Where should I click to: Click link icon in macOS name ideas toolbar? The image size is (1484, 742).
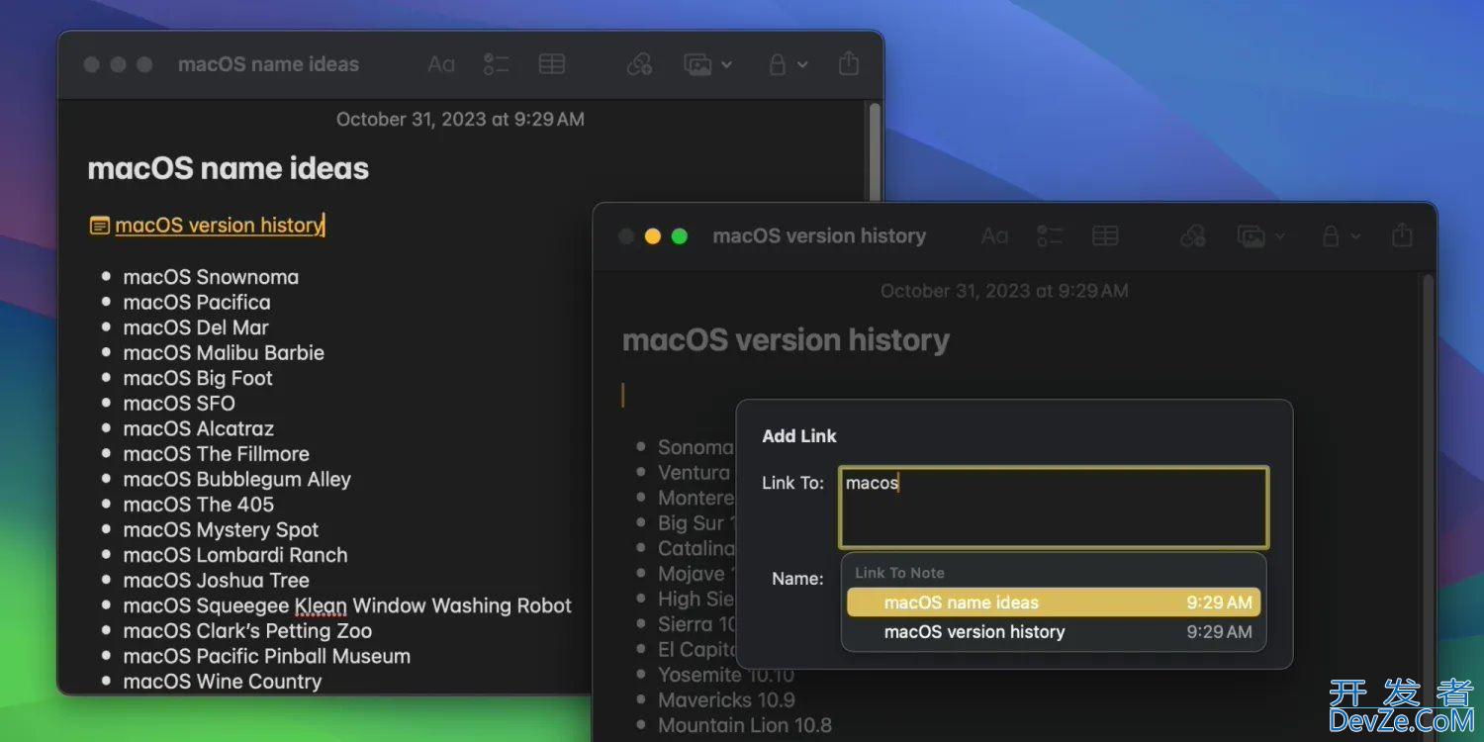pyautogui.click(x=640, y=64)
